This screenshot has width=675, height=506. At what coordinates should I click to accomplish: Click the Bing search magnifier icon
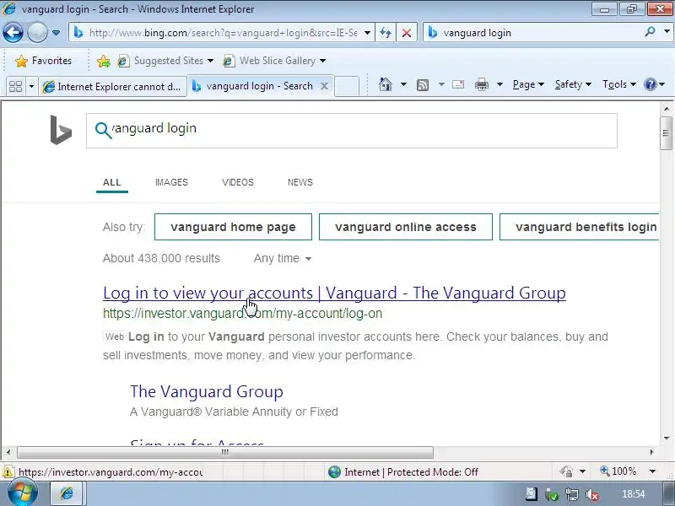[x=103, y=130]
